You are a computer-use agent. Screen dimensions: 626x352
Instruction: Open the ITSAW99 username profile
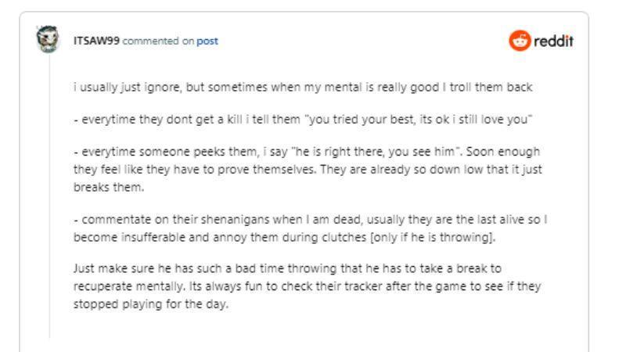(x=96, y=41)
